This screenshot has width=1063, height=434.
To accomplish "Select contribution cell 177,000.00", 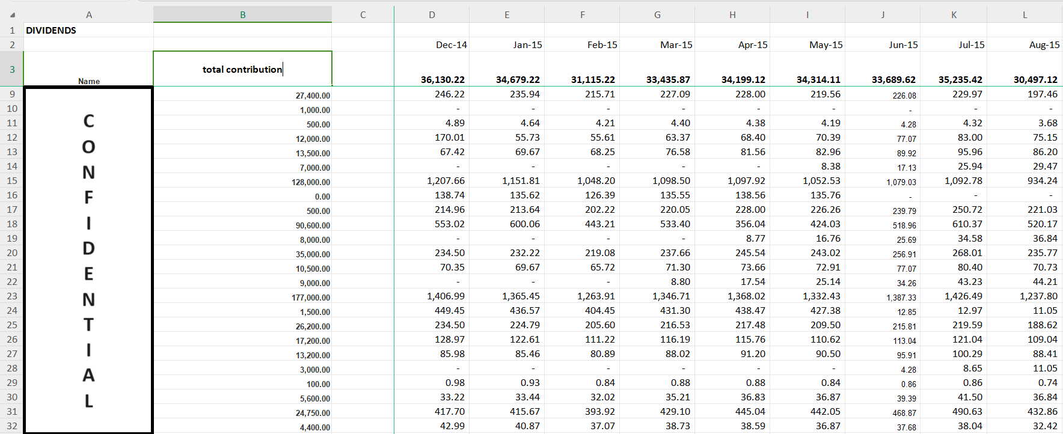I will tap(243, 296).
